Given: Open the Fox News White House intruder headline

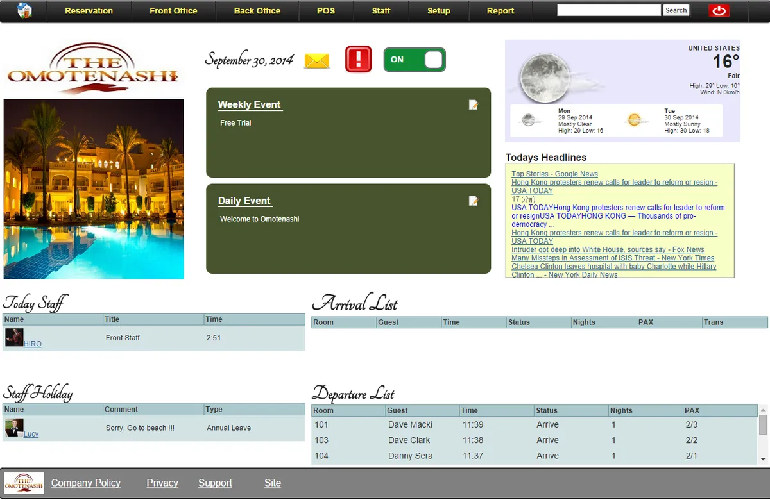Looking at the screenshot, I should (608, 250).
